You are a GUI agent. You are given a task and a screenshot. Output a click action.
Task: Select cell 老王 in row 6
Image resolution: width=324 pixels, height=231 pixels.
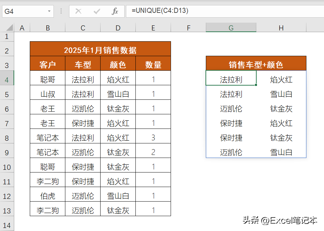[x=48, y=107]
